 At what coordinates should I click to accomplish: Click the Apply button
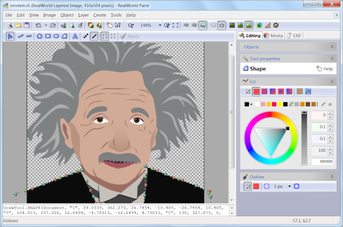(130, 36)
